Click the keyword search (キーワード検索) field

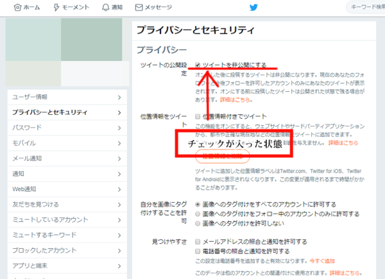point(366,7)
